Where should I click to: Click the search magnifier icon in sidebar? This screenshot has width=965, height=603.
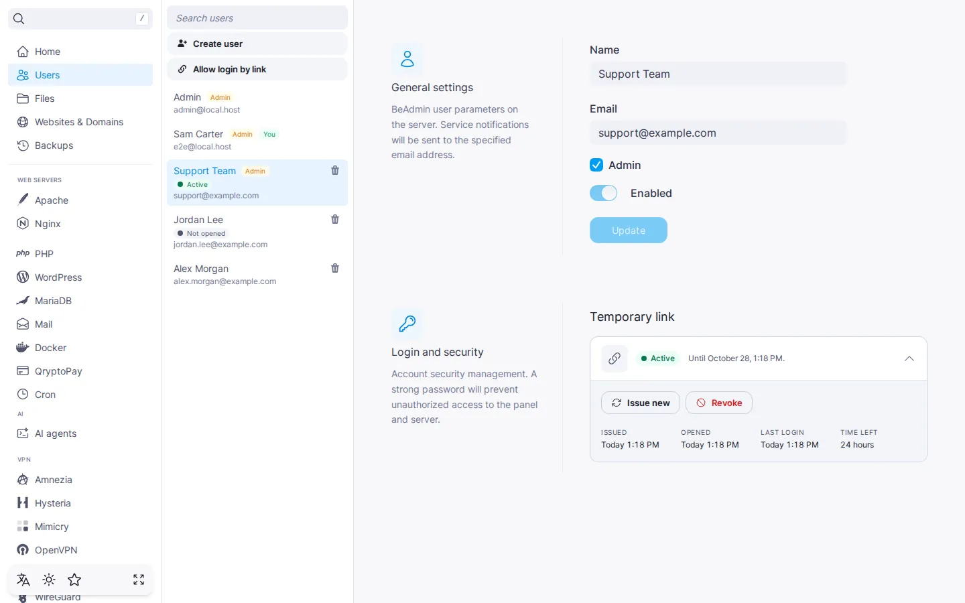pos(19,19)
